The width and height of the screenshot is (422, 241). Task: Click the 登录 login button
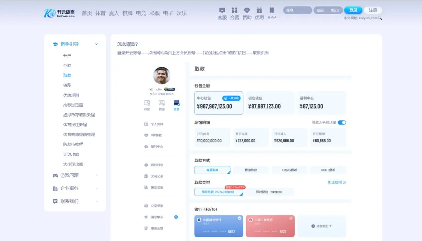click(x=353, y=10)
